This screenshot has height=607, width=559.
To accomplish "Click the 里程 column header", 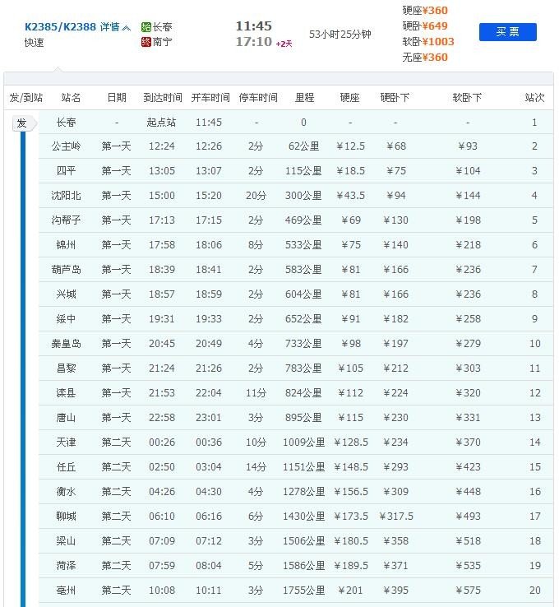I will (304, 98).
